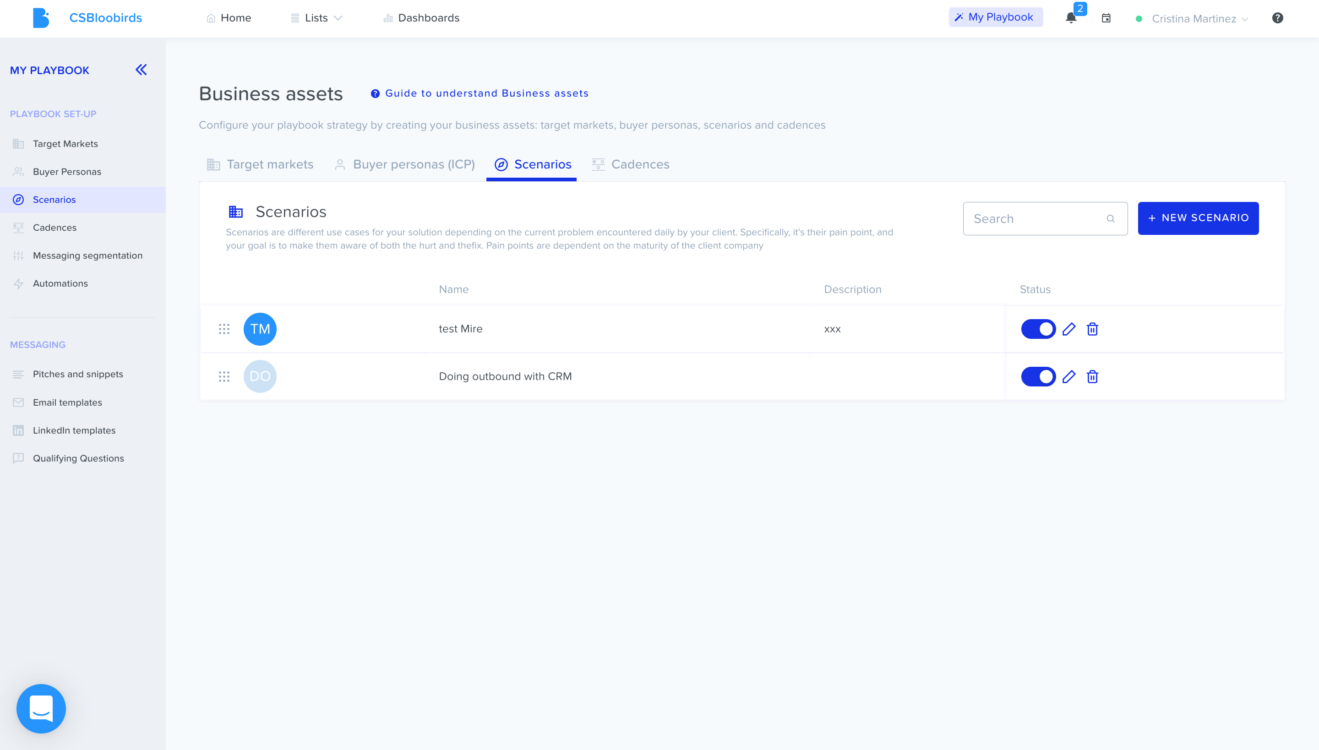Click the CSBloobirds account name
This screenshot has width=1319, height=750.
point(106,18)
